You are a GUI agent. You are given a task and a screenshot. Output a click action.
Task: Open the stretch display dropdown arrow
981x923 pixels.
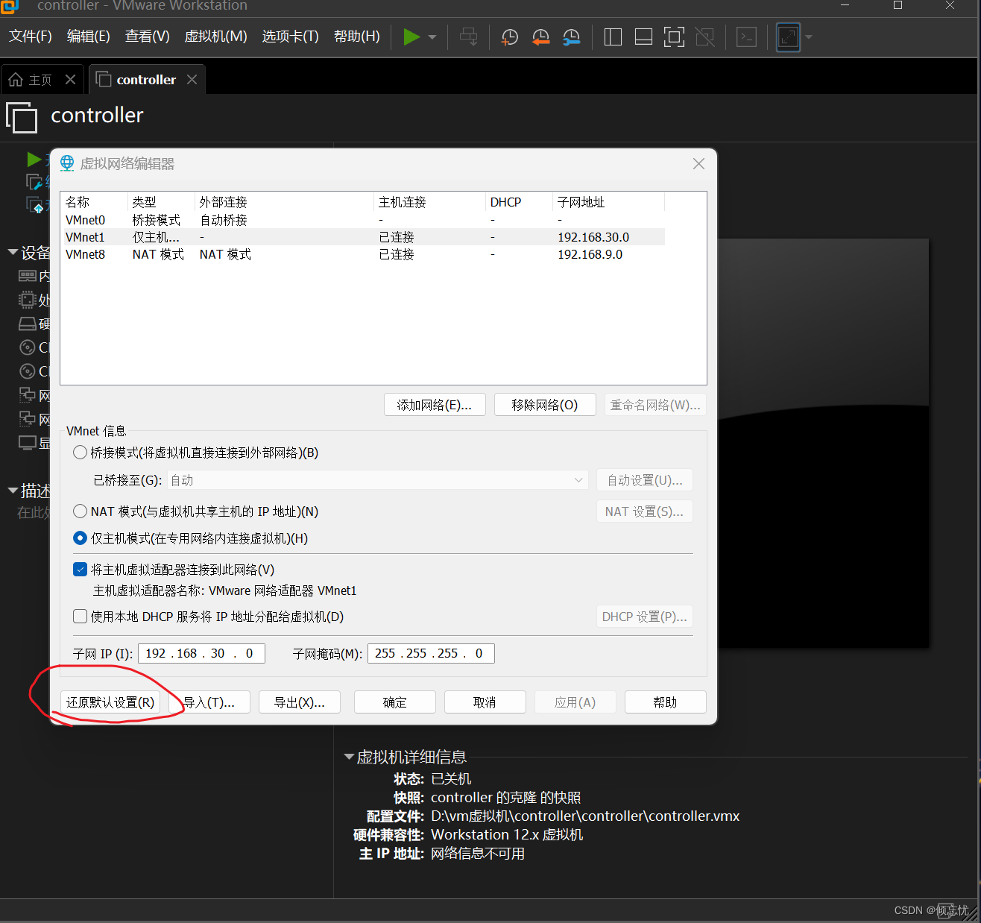pyautogui.click(x=809, y=37)
